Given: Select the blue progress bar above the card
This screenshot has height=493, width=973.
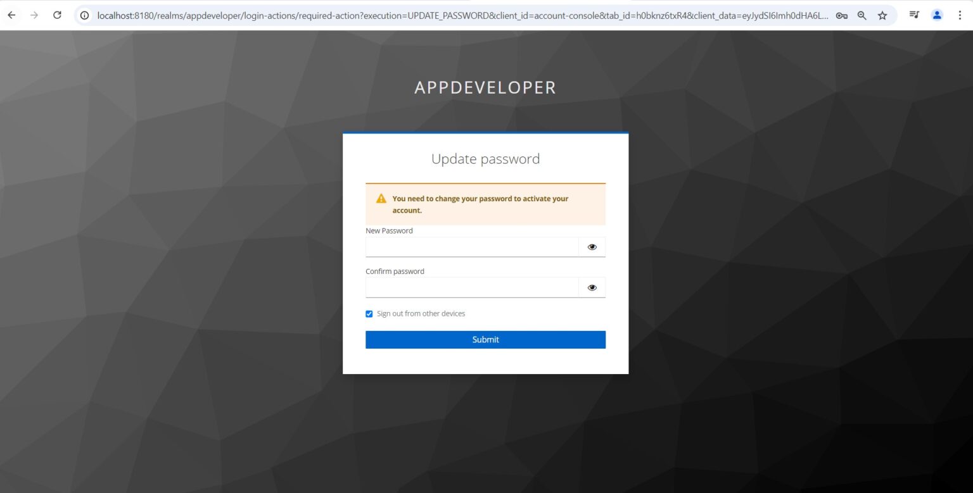Looking at the screenshot, I should (485, 133).
